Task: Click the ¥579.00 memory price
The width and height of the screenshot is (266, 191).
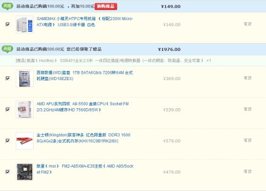Action: click(172, 141)
